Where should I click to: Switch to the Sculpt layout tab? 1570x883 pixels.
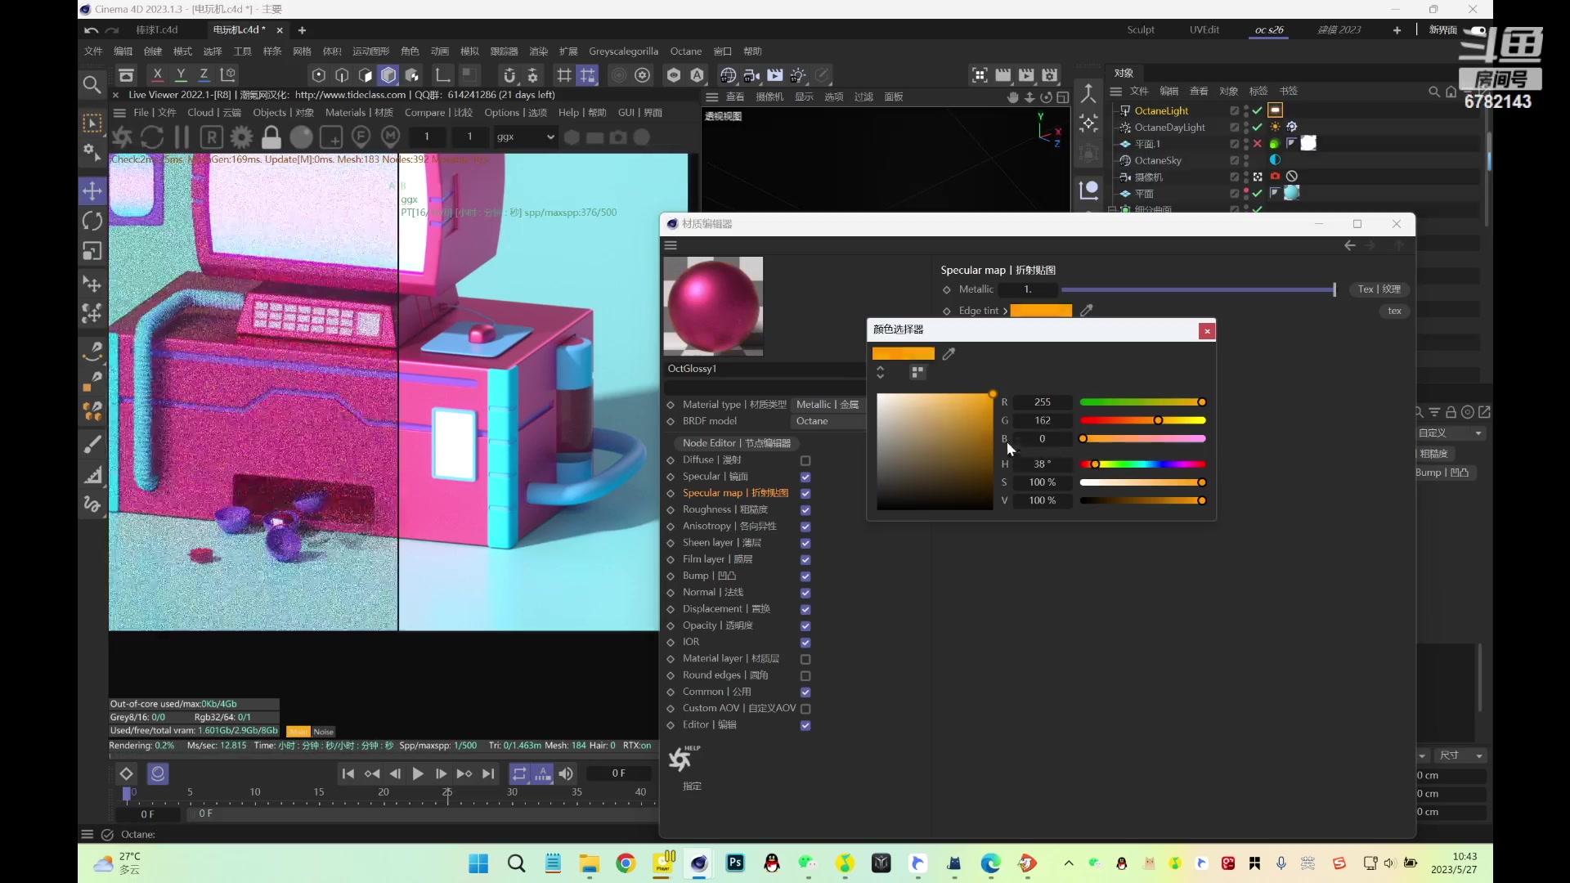1141,30
